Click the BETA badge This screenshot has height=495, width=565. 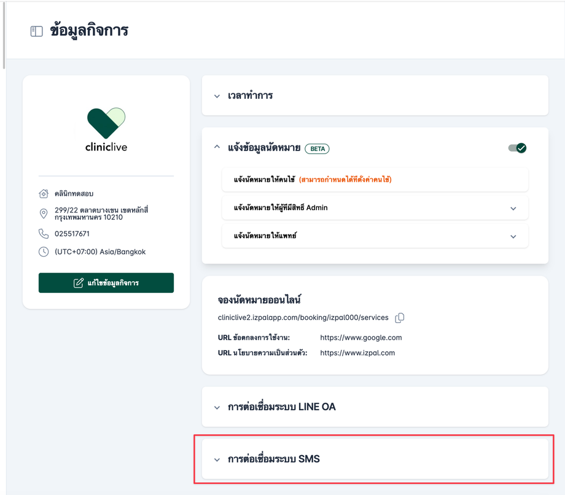pos(318,149)
